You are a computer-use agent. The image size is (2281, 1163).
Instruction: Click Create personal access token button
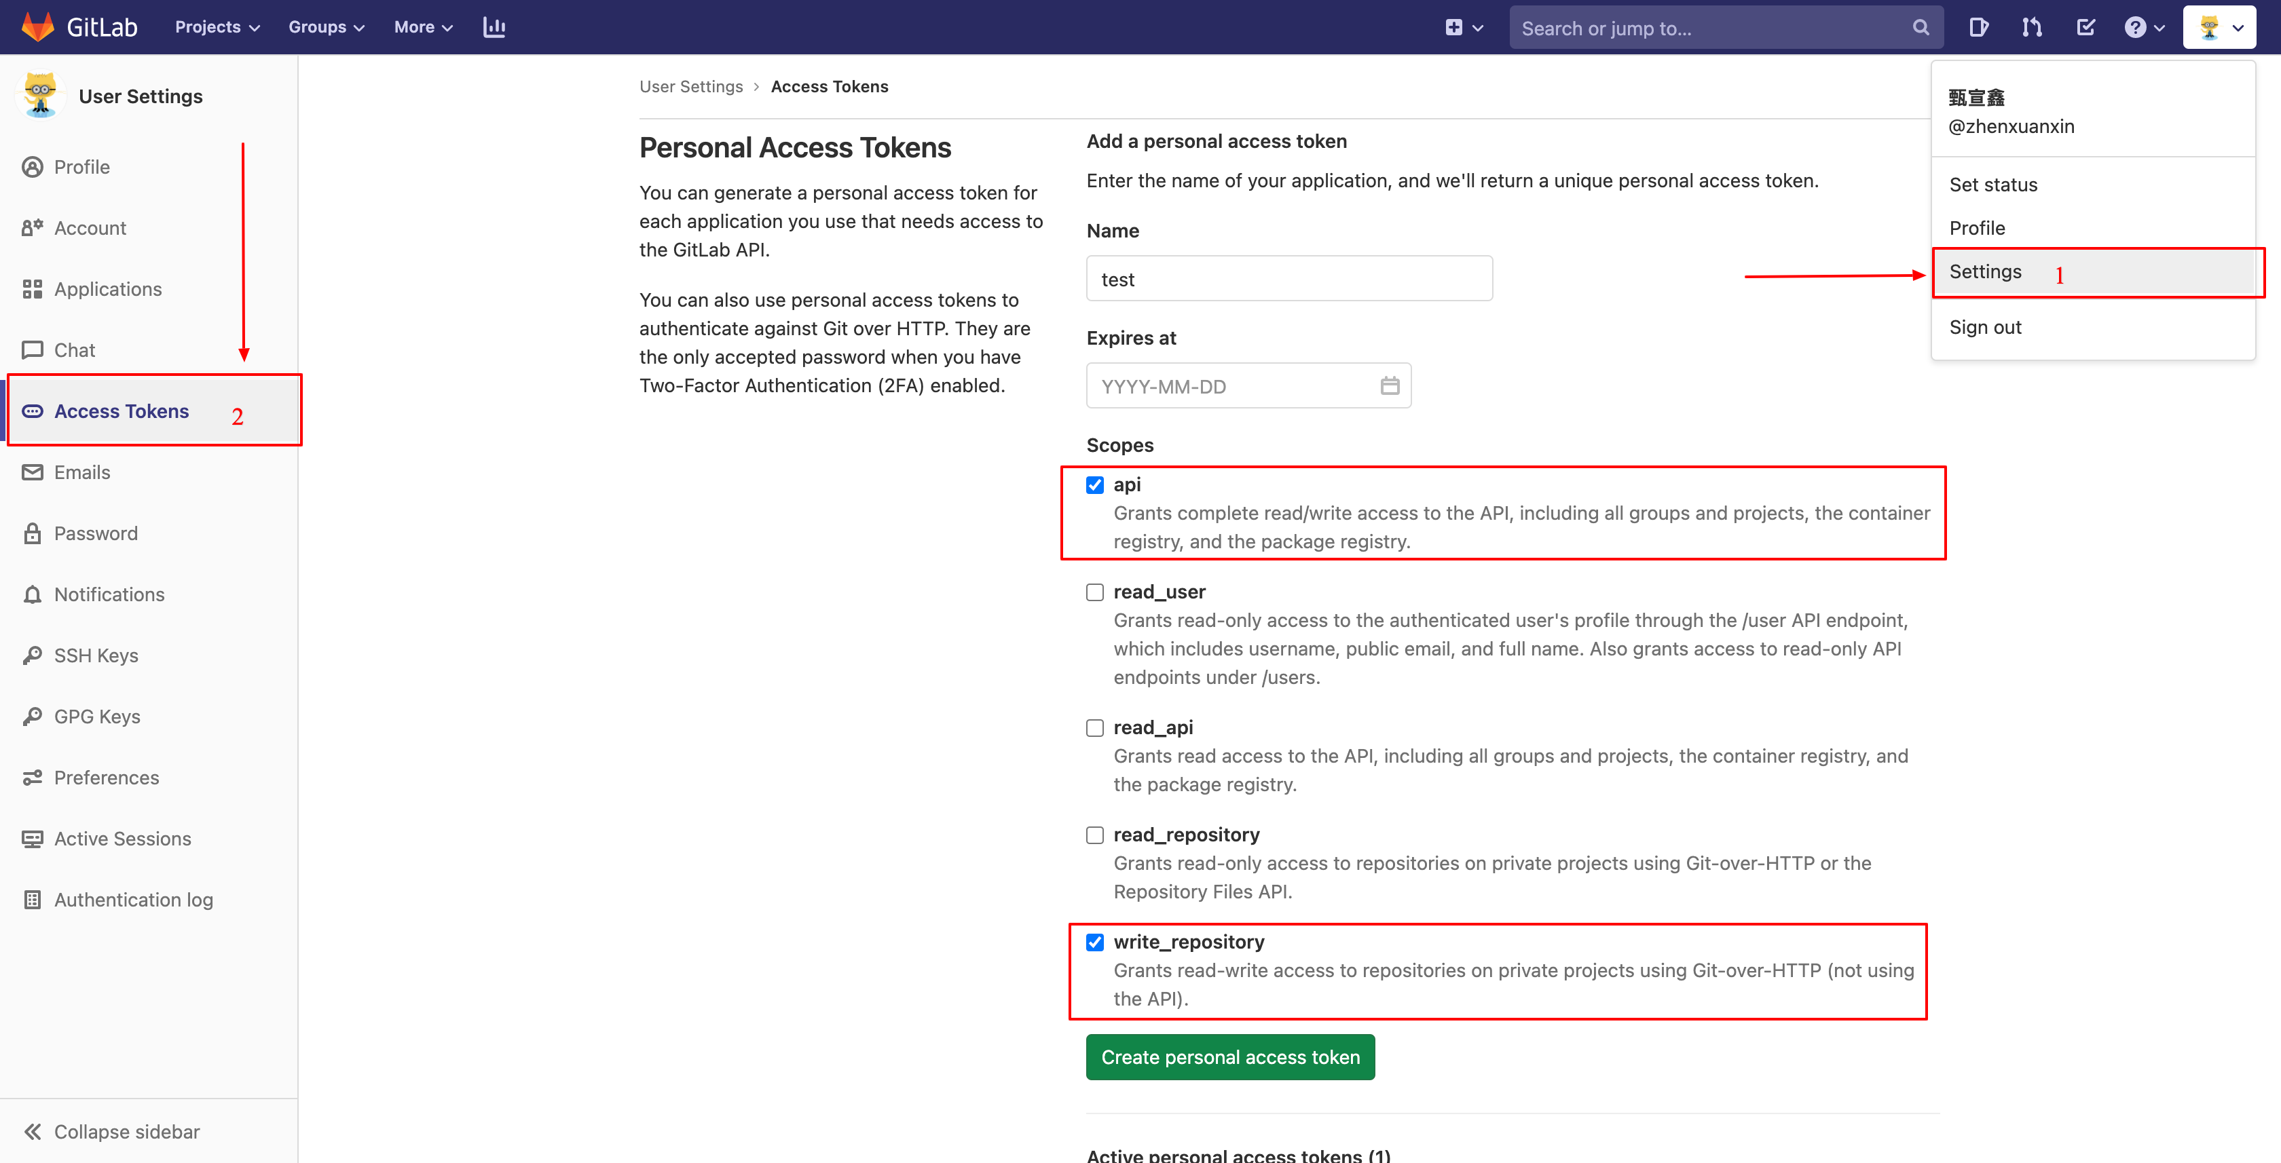1230,1056
